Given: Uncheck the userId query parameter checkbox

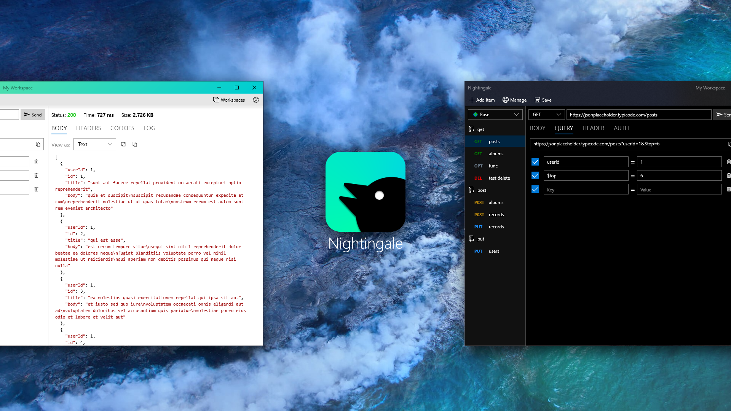Looking at the screenshot, I should 535,162.
